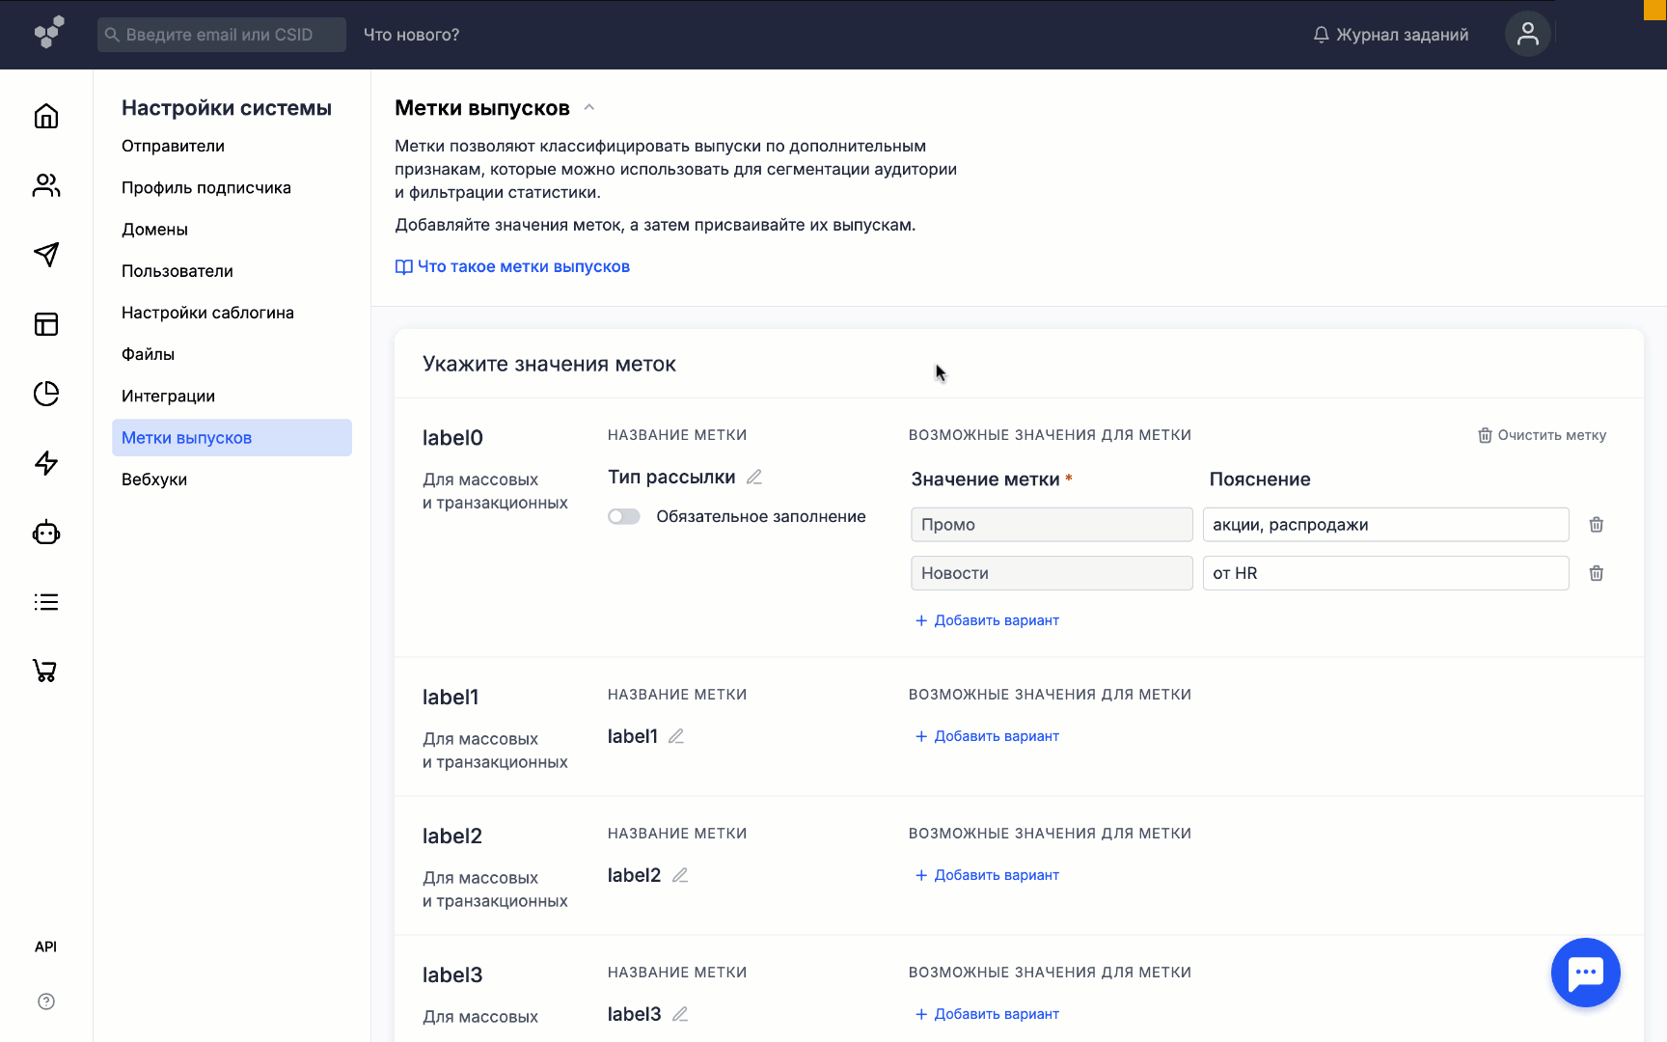Open the home dashboard sidebar icon
This screenshot has height=1042, width=1667.
(x=46, y=117)
